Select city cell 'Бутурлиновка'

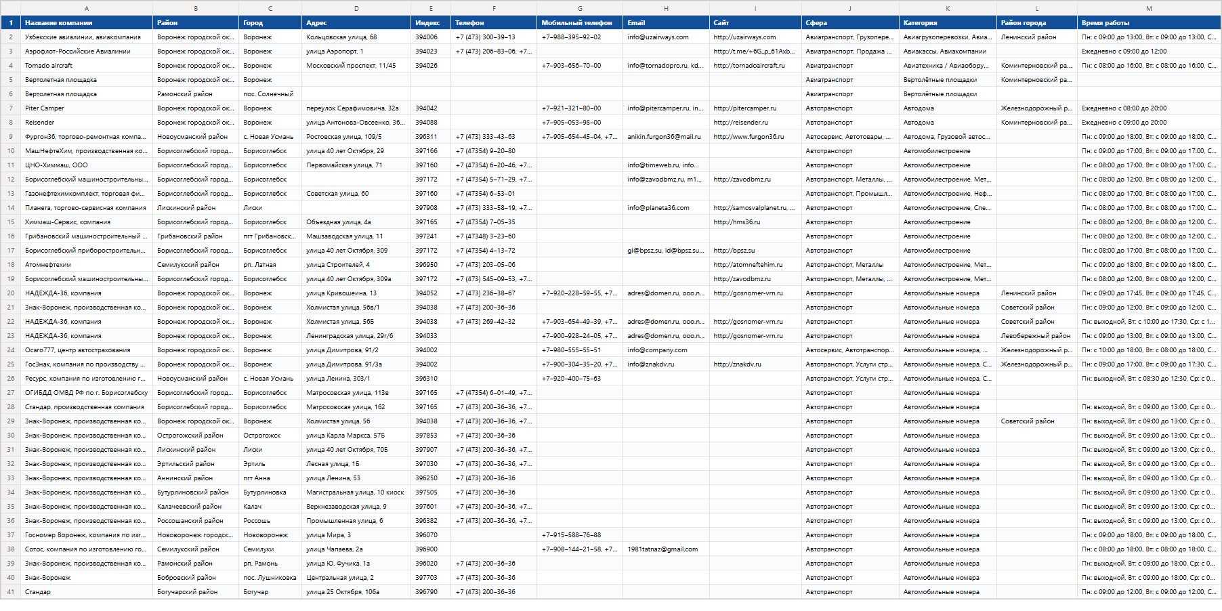click(270, 492)
